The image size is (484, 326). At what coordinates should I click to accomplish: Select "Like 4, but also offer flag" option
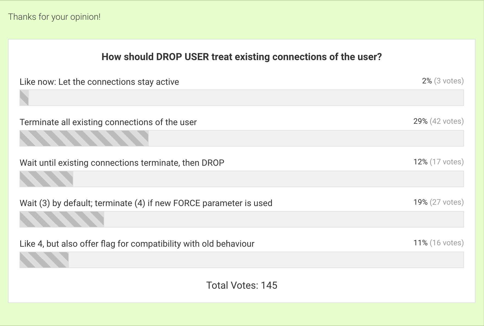(x=137, y=244)
